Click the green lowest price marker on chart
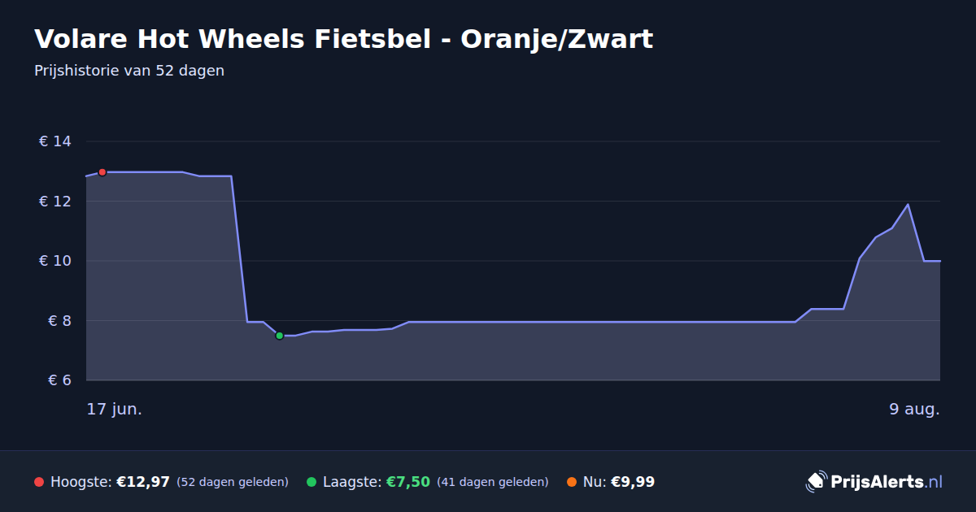Screen dimensions: 976x512 [279, 336]
